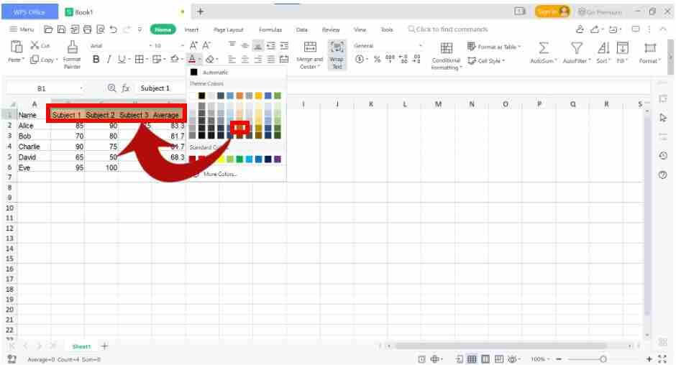Screen dimensions: 676x365
Task: Open the insert function fx button
Action: click(x=125, y=88)
